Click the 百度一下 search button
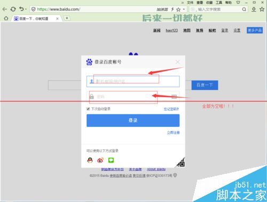Screen dimensions: 267x202 coord(205,85)
